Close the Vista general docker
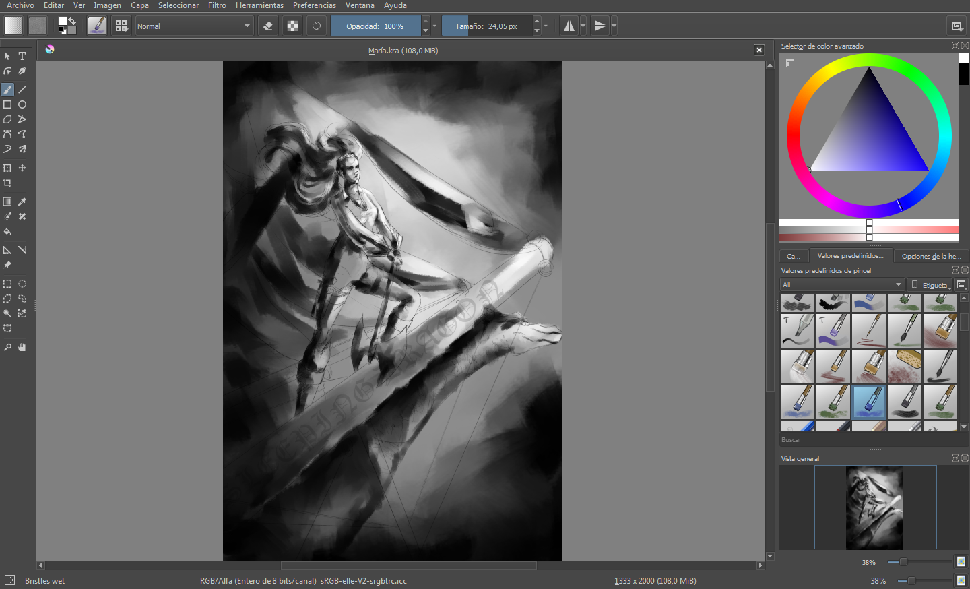 (x=965, y=458)
